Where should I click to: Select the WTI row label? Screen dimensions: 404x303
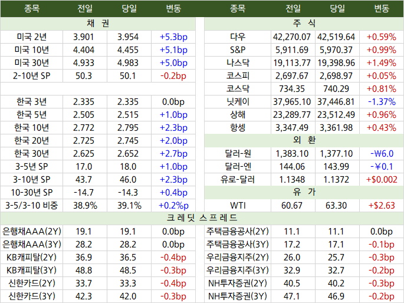tap(238, 205)
